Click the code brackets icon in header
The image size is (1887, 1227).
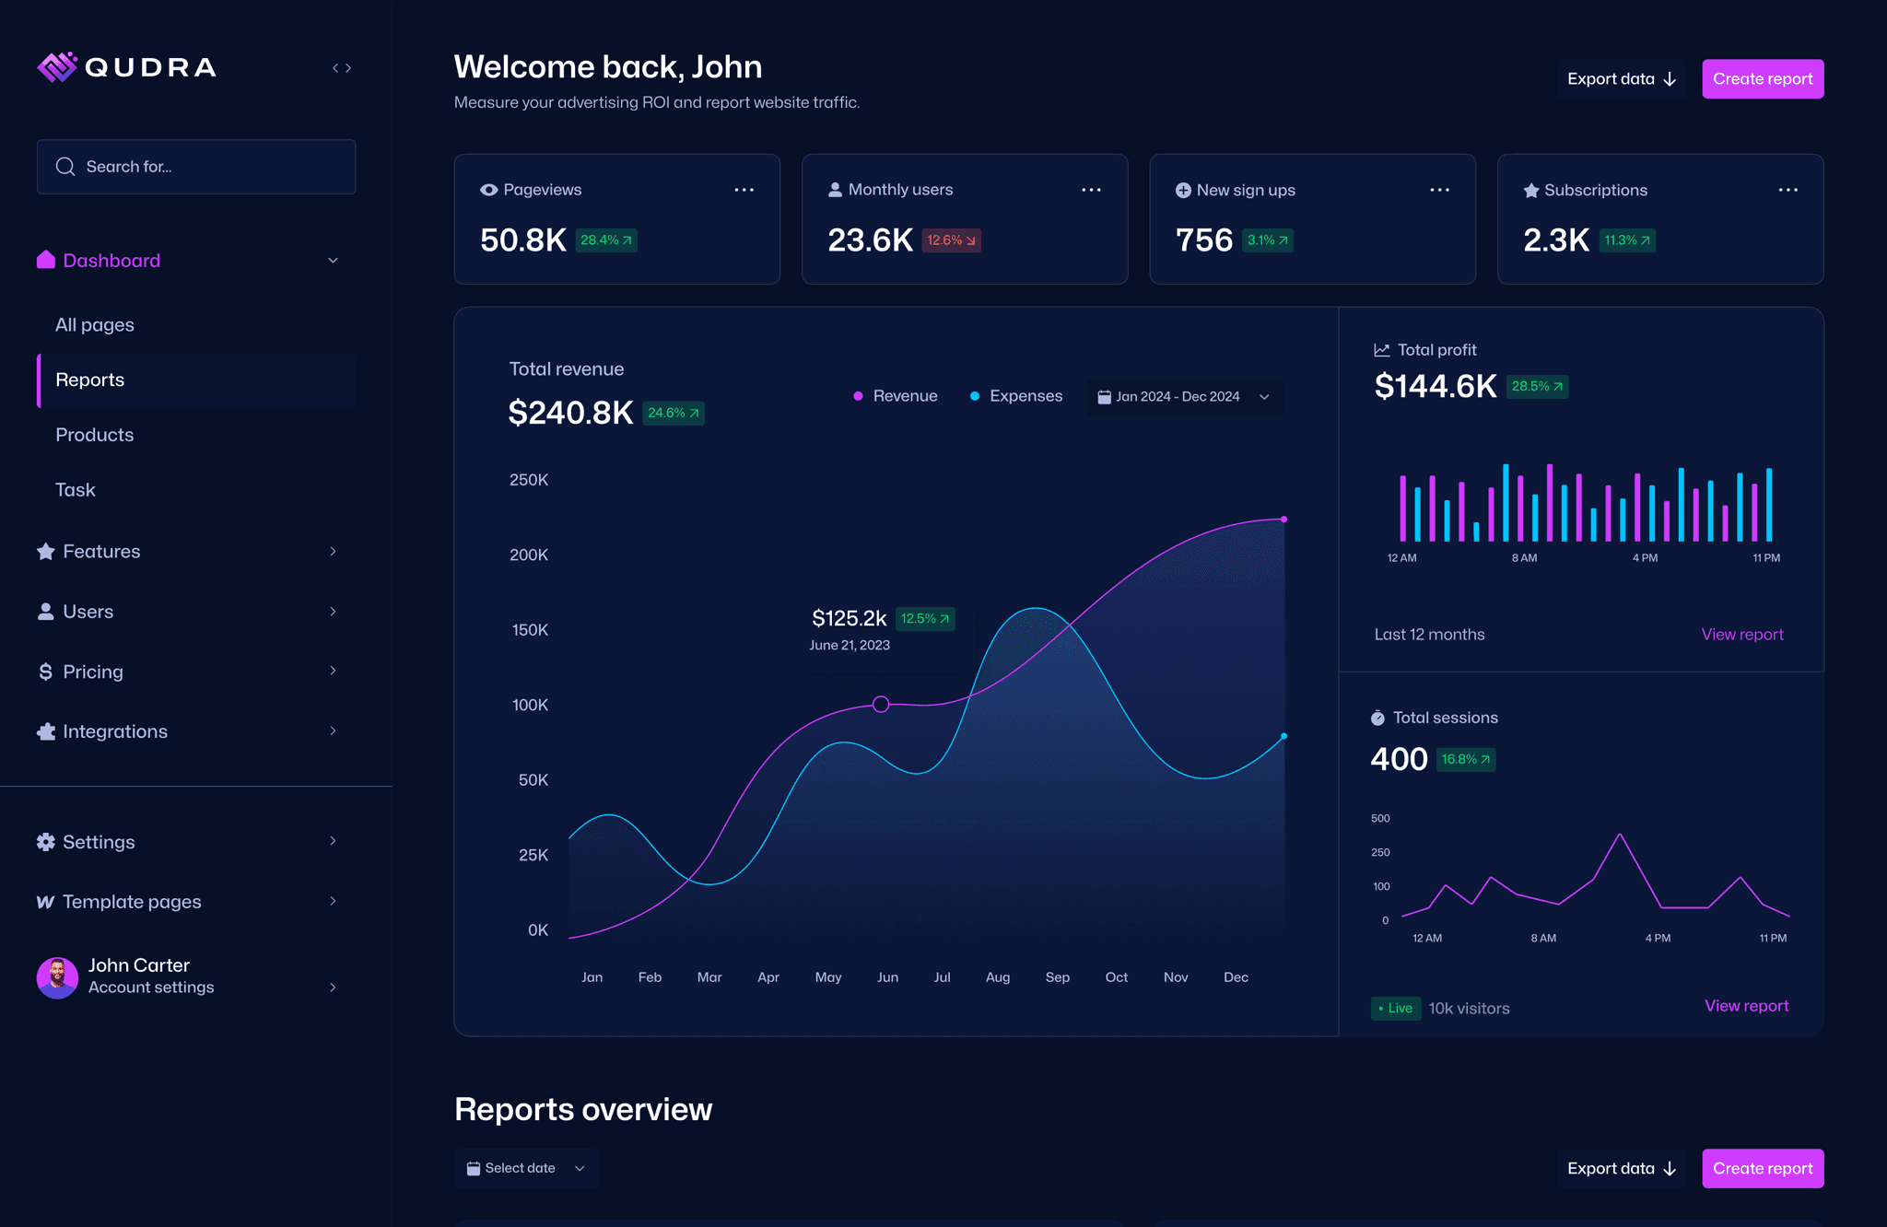[x=341, y=67]
